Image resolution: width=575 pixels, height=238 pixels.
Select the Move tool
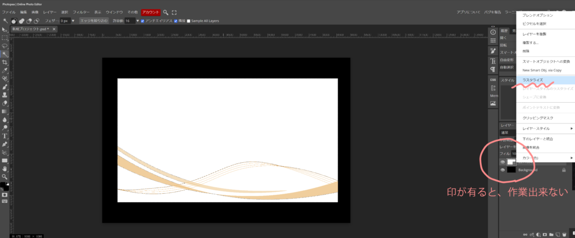(x=4, y=30)
